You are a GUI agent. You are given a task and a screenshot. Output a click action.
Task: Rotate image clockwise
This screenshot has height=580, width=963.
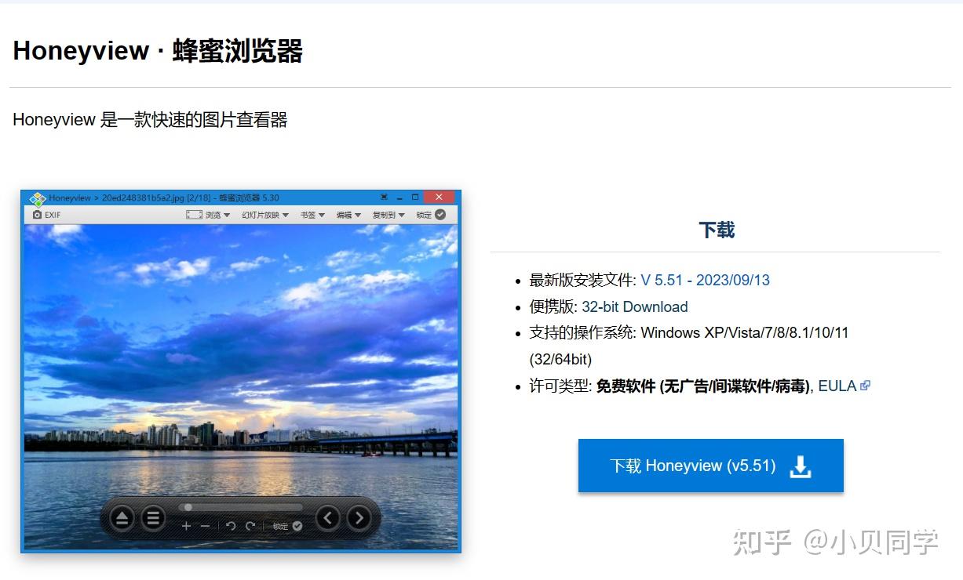coord(250,526)
